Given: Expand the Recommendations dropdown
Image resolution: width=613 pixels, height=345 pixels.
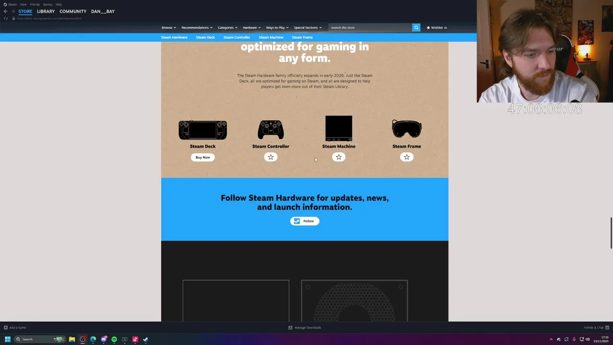Looking at the screenshot, I should point(197,27).
